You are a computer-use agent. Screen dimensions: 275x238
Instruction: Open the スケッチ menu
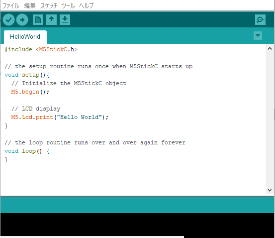pos(49,6)
